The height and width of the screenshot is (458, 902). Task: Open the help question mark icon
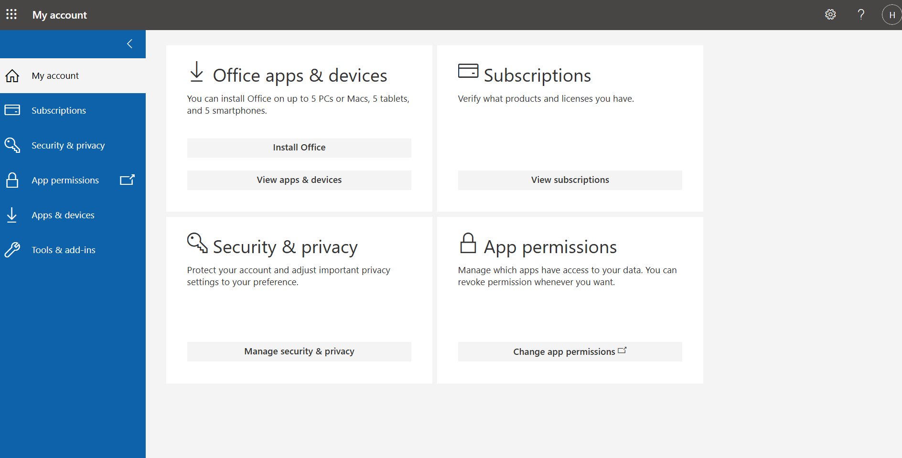tap(861, 14)
